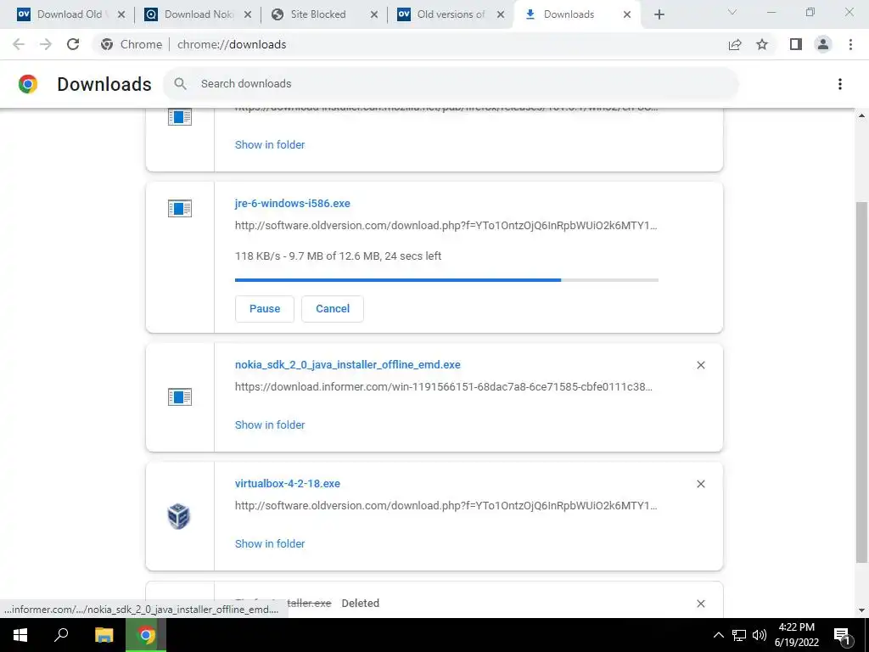The image size is (869, 652).
Task: Open the volume tray icon
Action: pos(760,635)
